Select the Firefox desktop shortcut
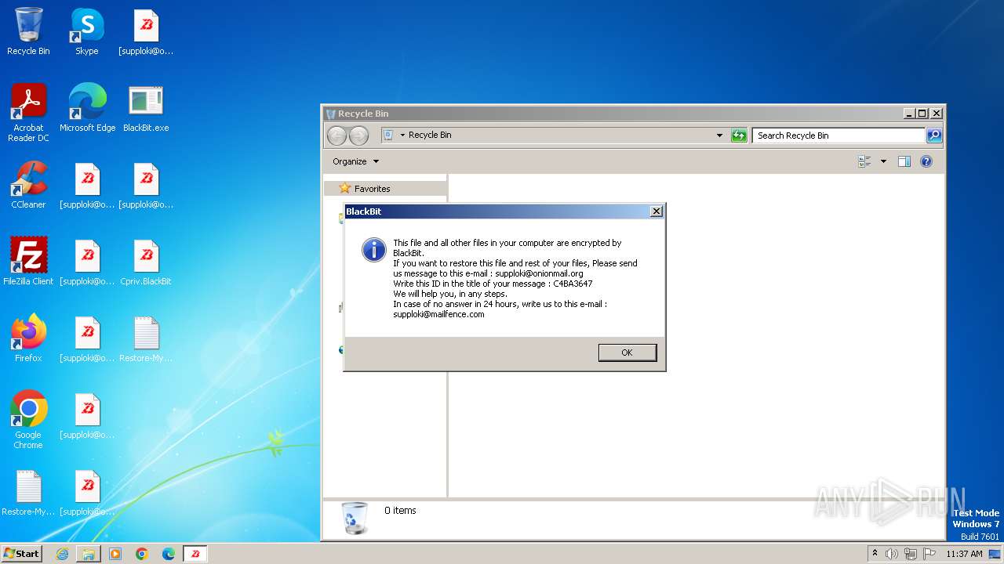1004x564 pixels. tap(28, 339)
